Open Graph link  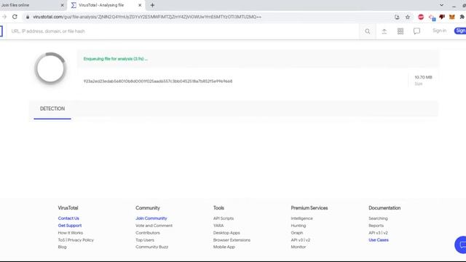[297, 233]
